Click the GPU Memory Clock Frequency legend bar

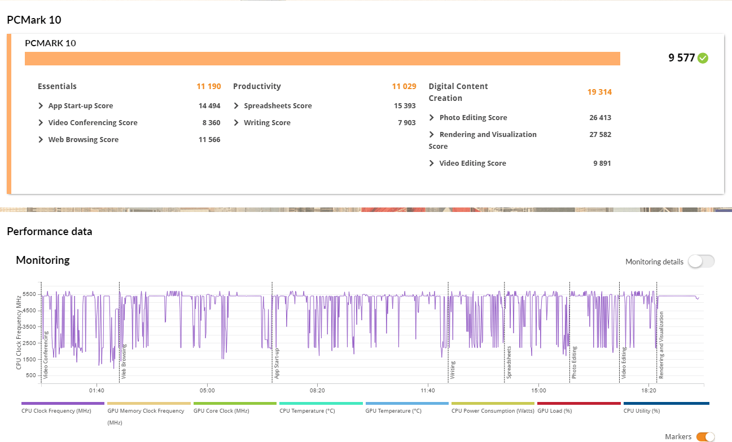click(149, 404)
